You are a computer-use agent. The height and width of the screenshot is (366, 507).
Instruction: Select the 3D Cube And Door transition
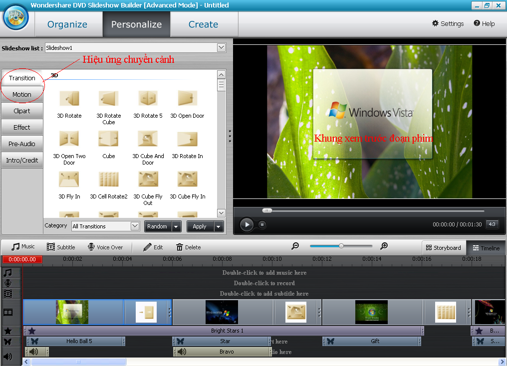[x=148, y=139]
